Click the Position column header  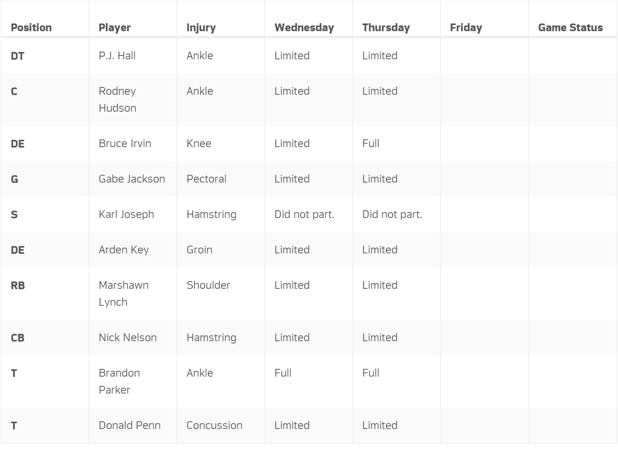(31, 28)
